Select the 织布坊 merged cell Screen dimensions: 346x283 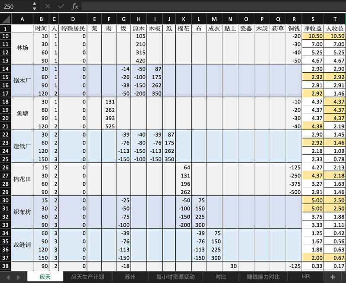(x=22, y=212)
